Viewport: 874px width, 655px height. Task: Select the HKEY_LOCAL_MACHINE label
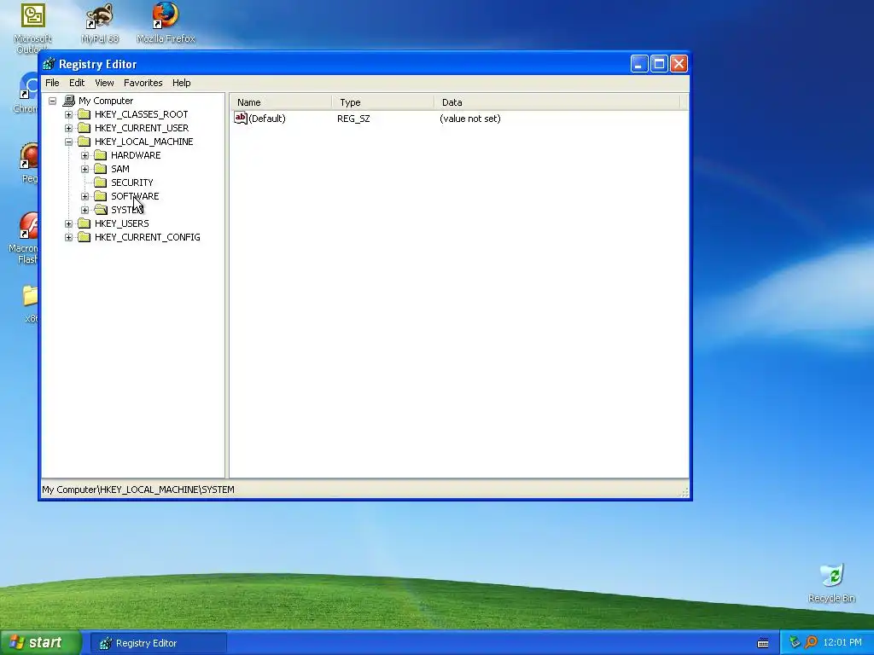point(143,142)
